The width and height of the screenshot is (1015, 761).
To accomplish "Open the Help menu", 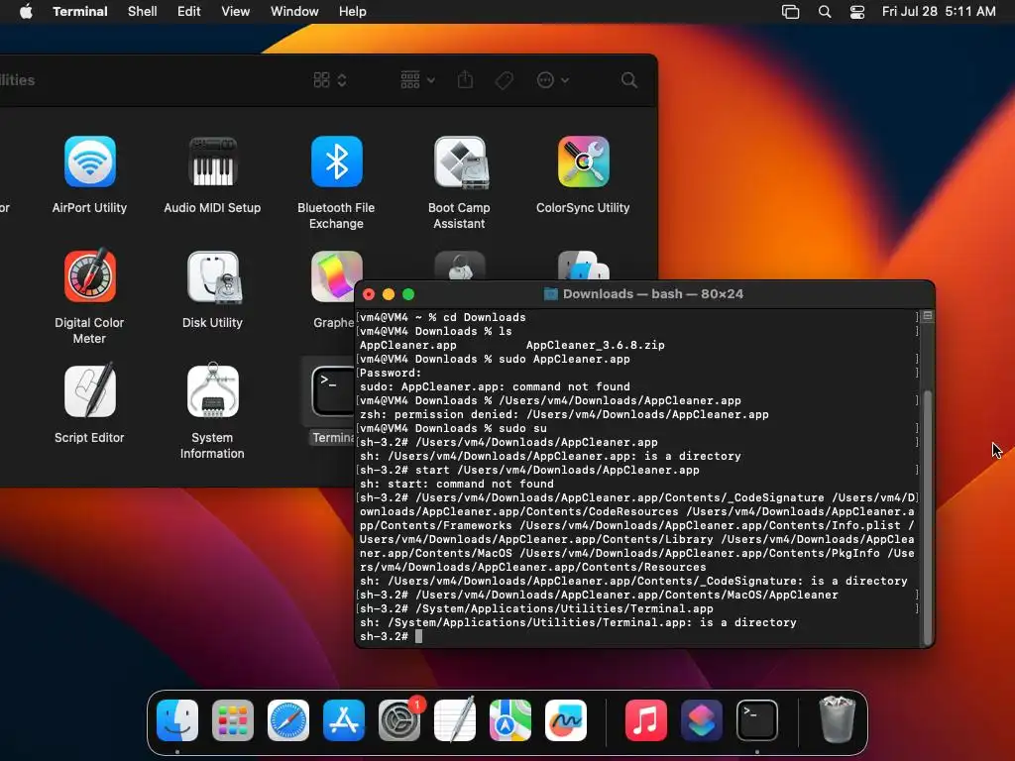I will [352, 11].
